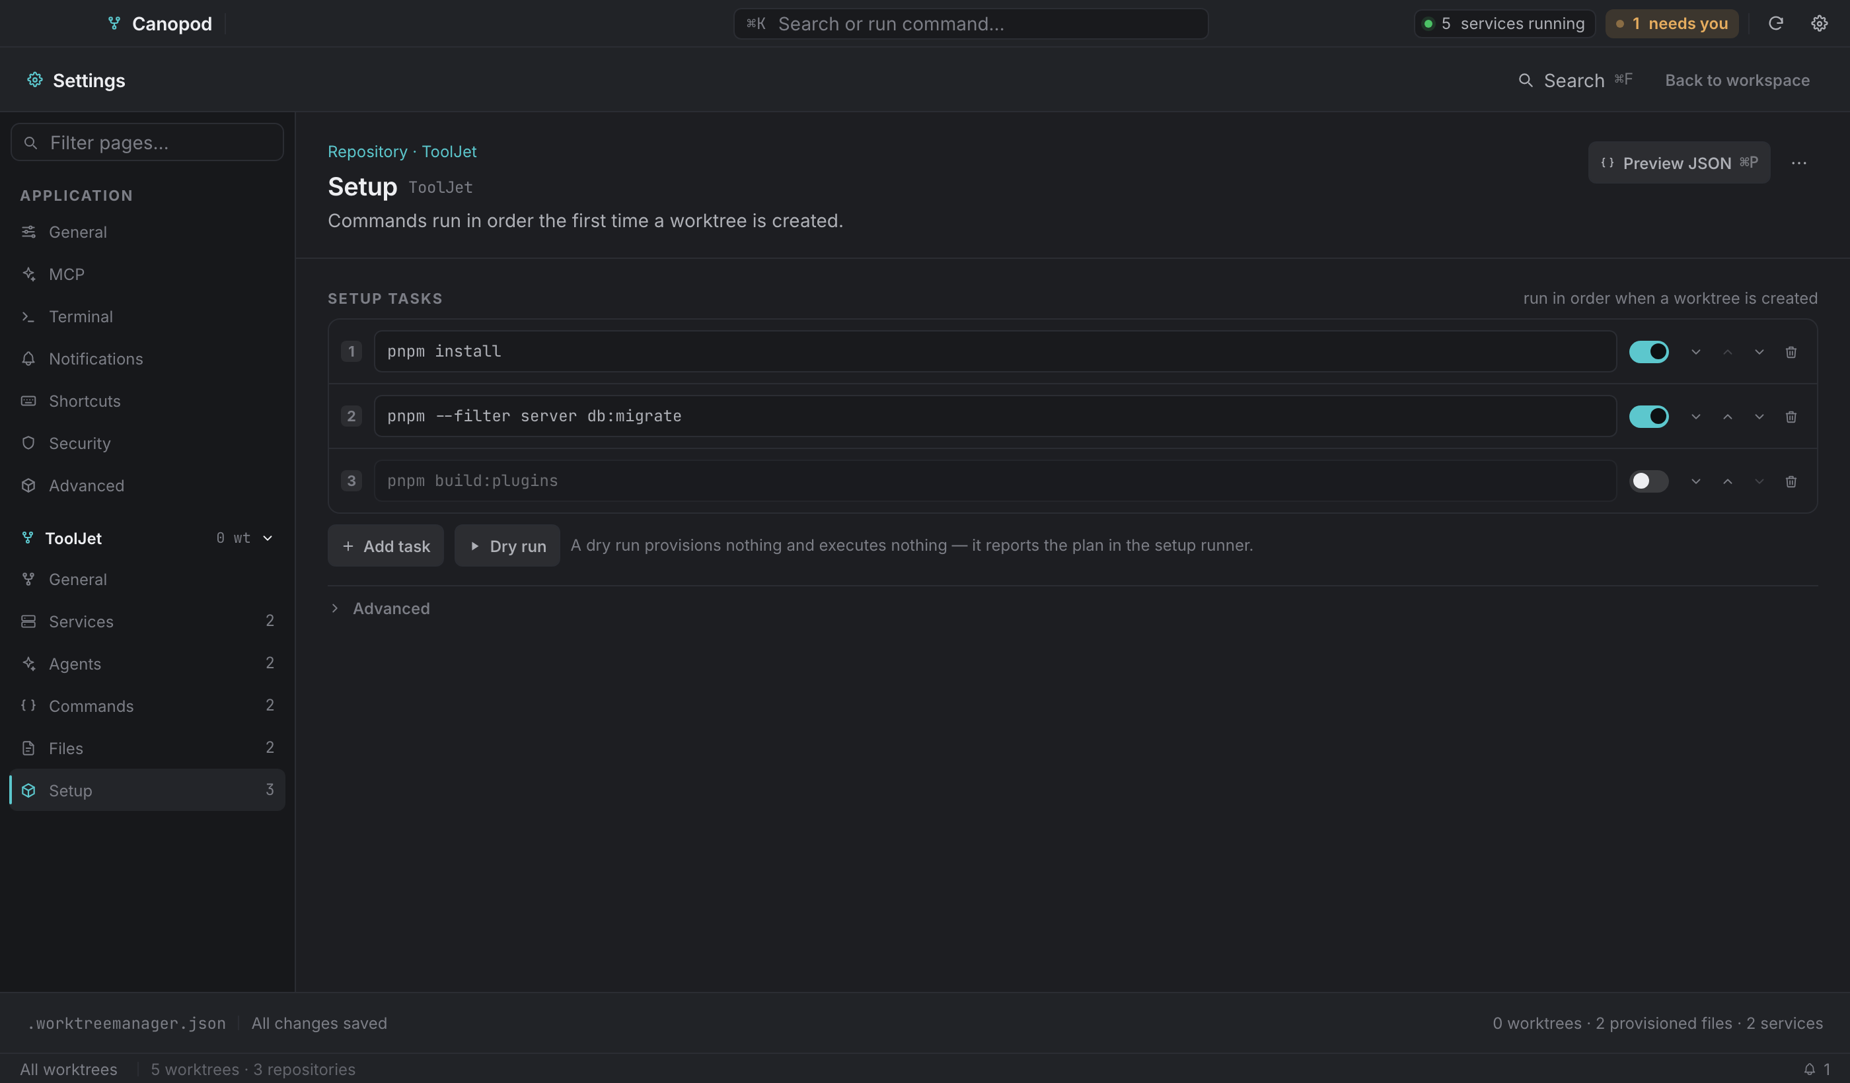Click the Canopod logo icon

(x=114, y=24)
